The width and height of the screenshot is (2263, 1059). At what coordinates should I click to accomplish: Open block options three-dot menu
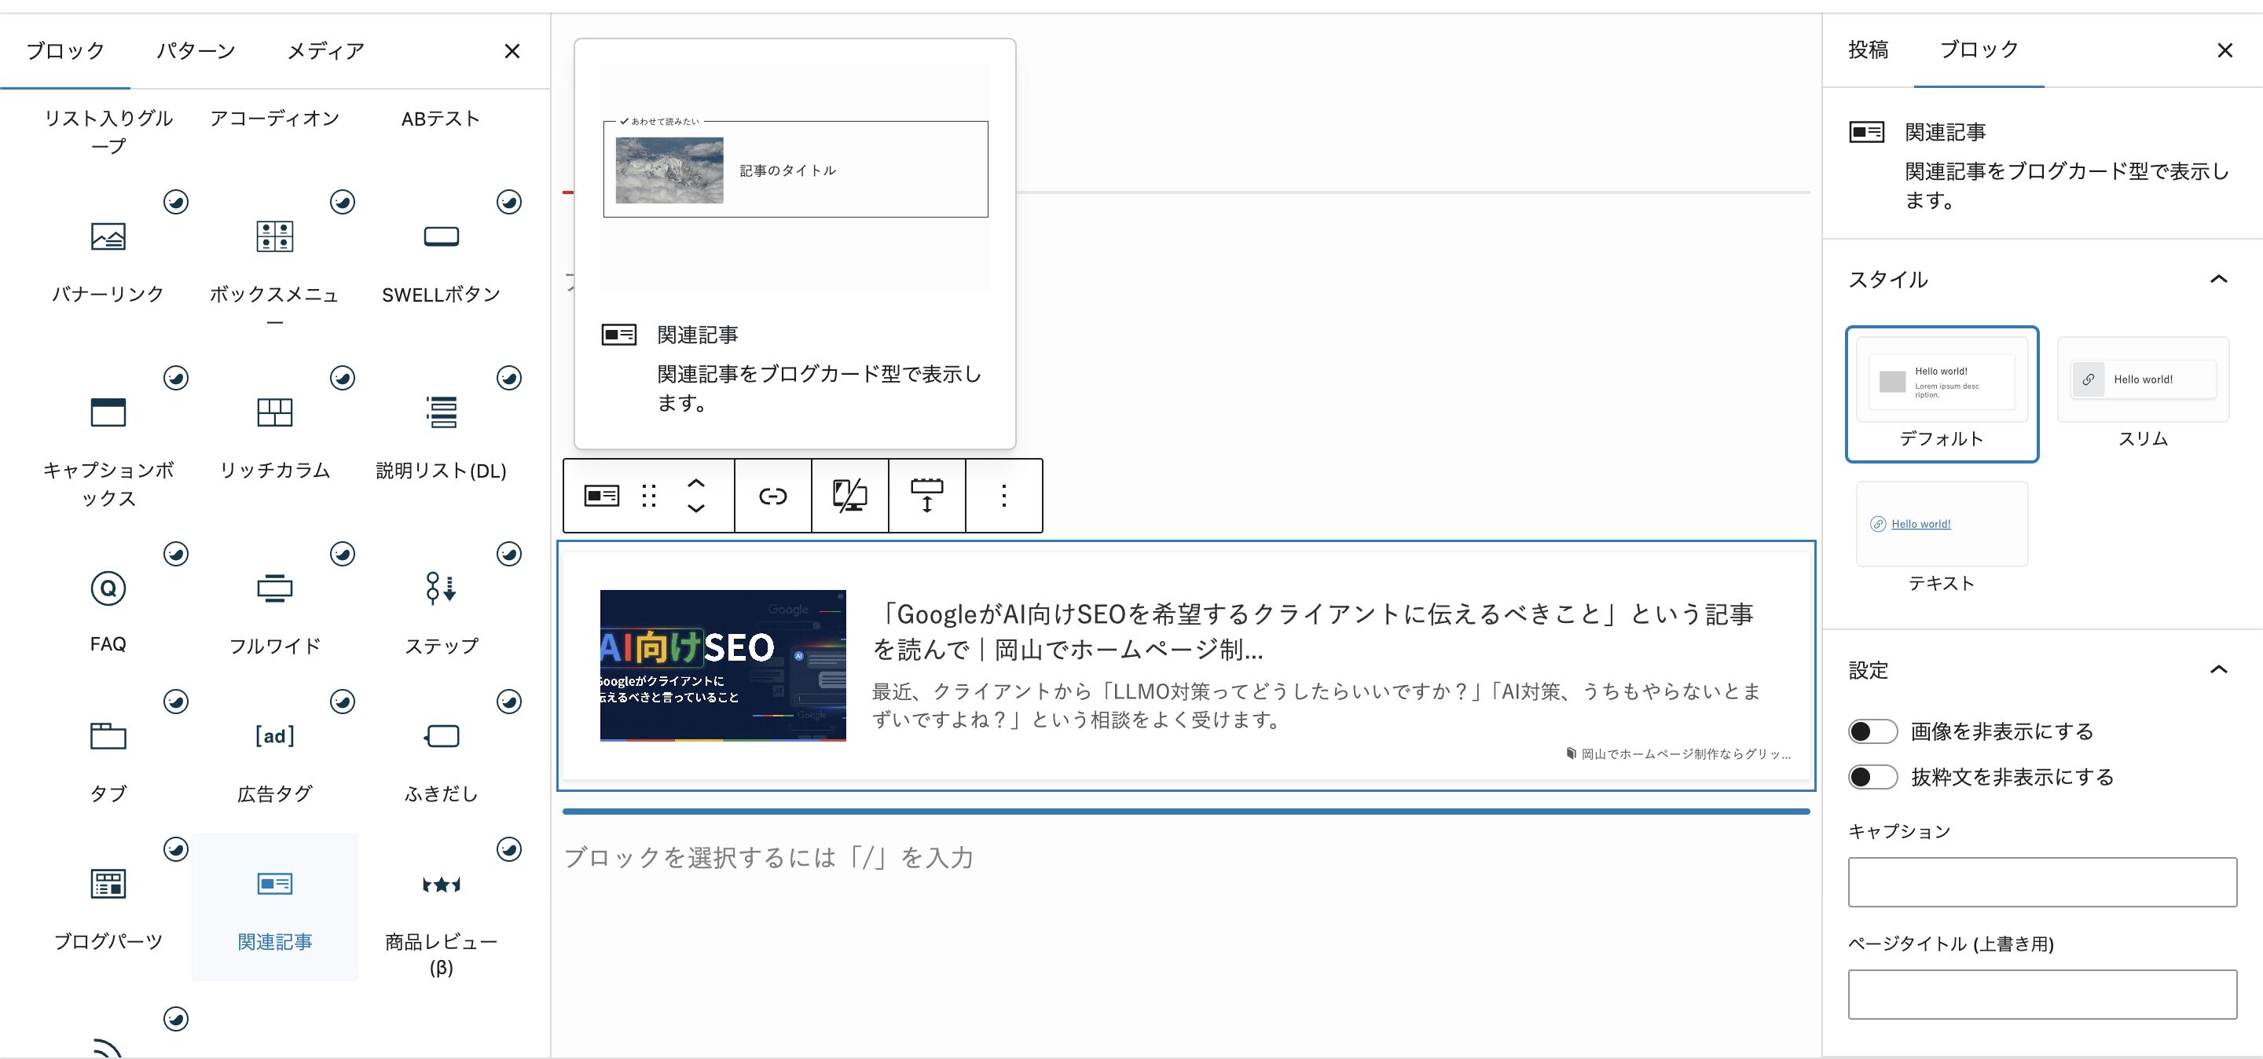coord(1003,497)
